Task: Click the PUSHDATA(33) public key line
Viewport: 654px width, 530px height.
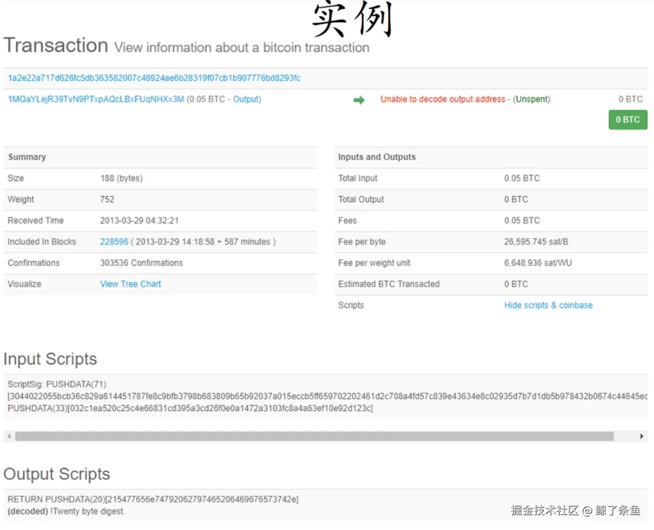Action: (x=190, y=408)
